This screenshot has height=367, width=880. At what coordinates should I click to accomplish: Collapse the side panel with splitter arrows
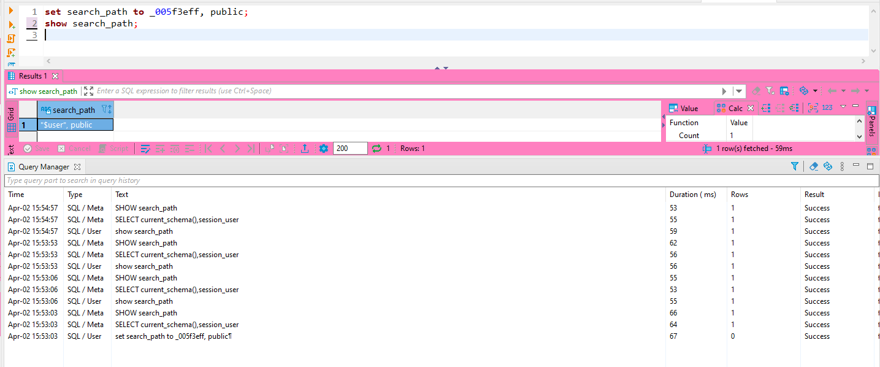662,125
